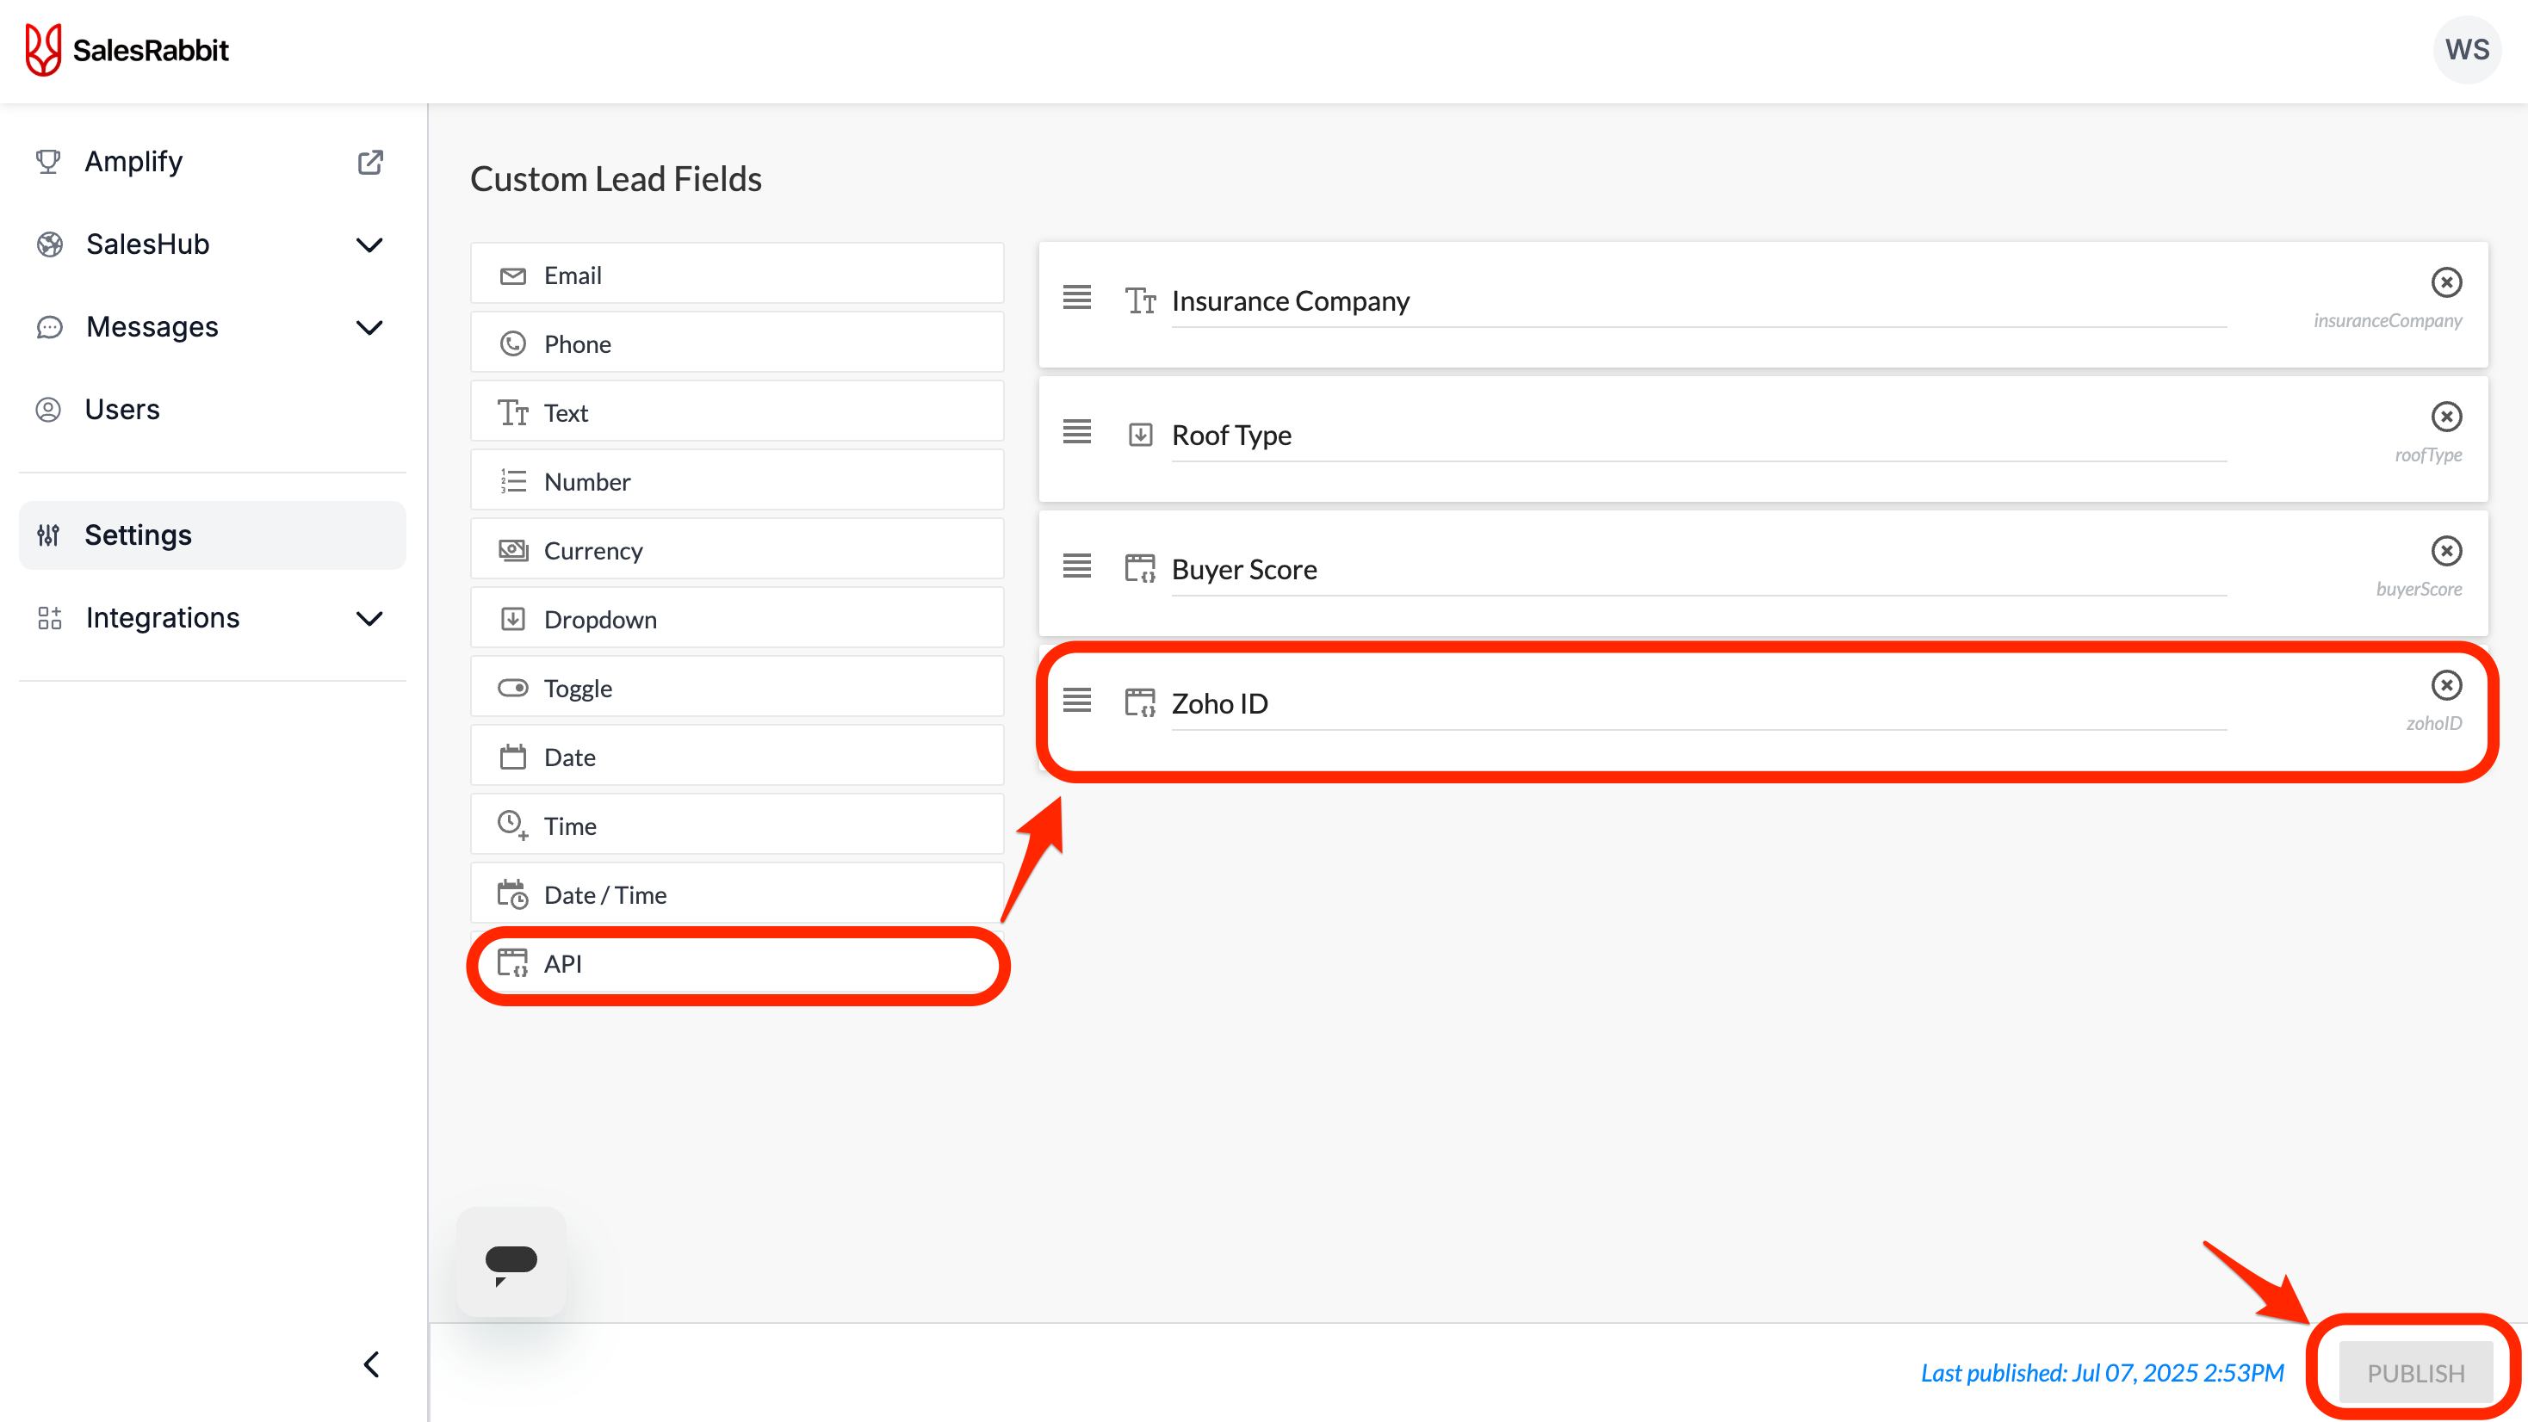Edit the Roof Type field name
This screenshot has height=1422, width=2528.
pyautogui.click(x=1699, y=436)
